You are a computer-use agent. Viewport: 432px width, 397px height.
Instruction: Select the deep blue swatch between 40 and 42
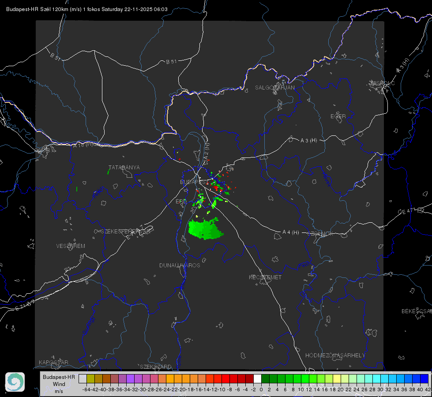click(424, 378)
